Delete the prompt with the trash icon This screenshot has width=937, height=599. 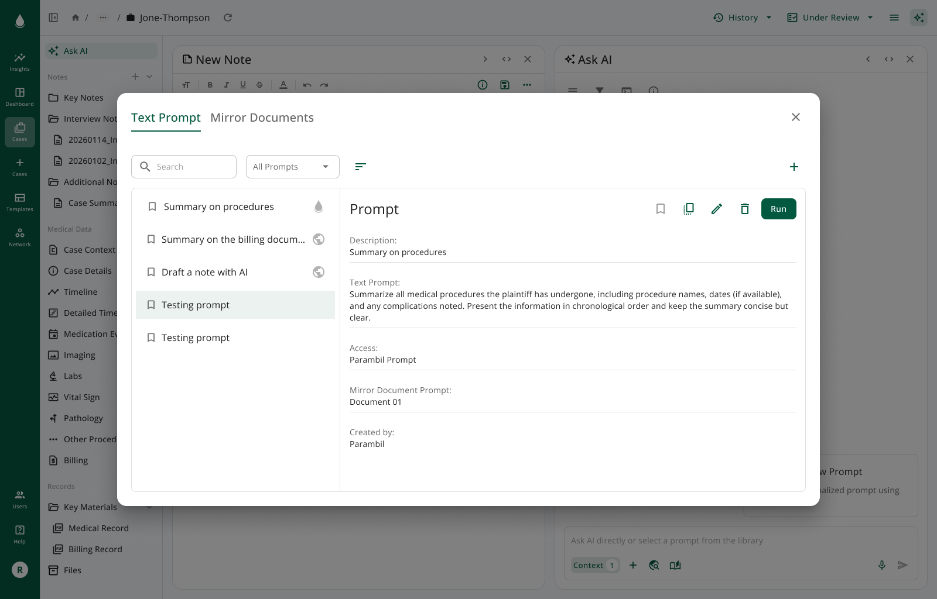coord(744,208)
